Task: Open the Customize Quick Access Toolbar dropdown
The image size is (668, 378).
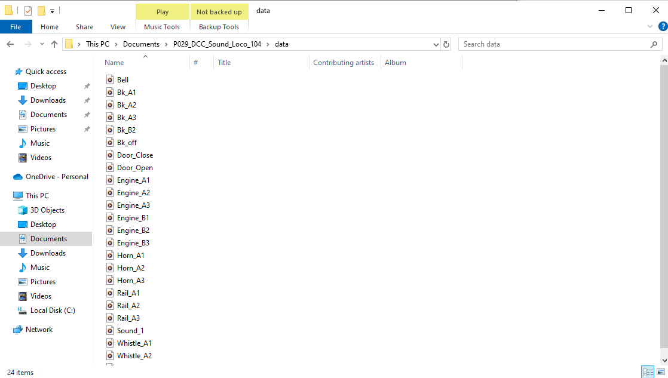Action: click(53, 11)
